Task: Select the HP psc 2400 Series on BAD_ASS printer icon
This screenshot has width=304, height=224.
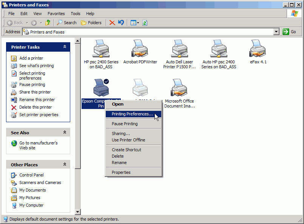Action: [x=101, y=49]
